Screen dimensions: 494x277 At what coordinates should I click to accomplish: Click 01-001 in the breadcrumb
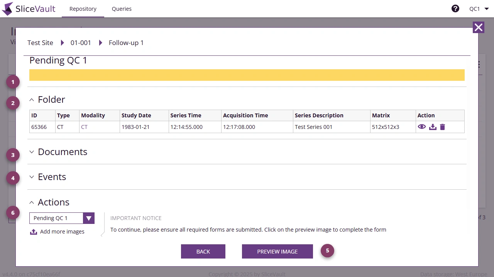tap(81, 43)
